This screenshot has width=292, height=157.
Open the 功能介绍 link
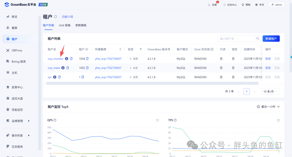67,17
